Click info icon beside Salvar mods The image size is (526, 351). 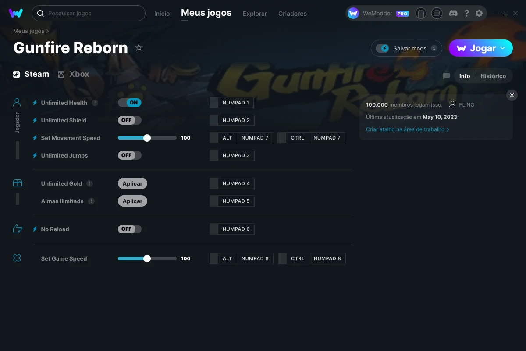pos(434,48)
